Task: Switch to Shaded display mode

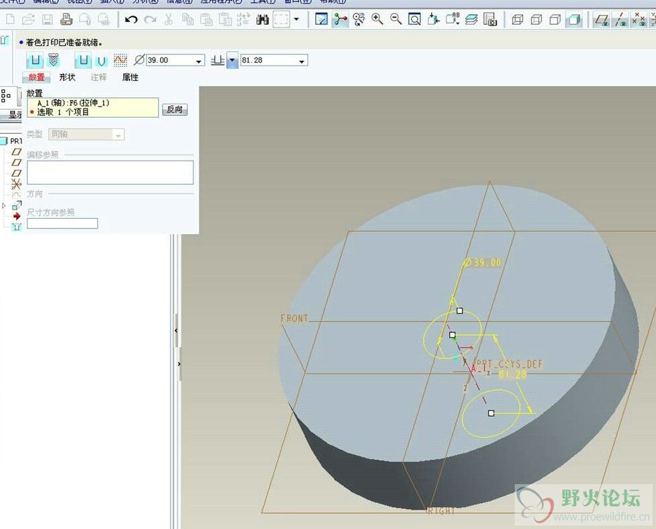Action: click(x=574, y=19)
